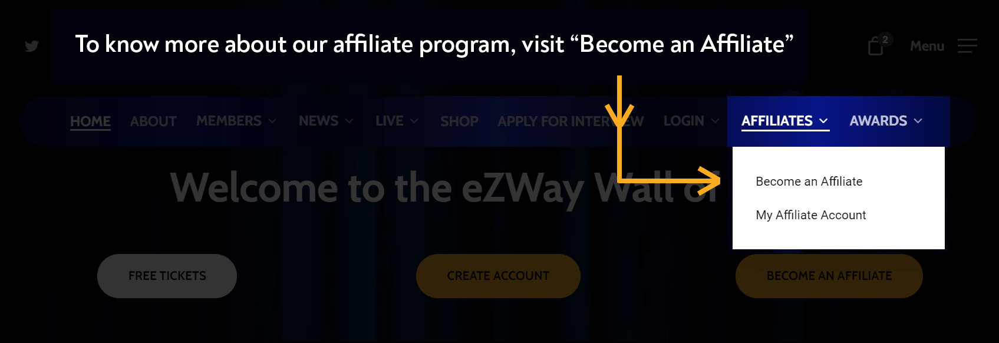Click the Free Tickets button

pos(167,276)
